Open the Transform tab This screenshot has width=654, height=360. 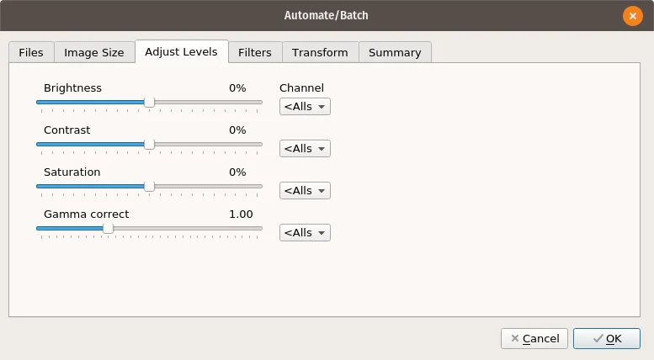[320, 52]
